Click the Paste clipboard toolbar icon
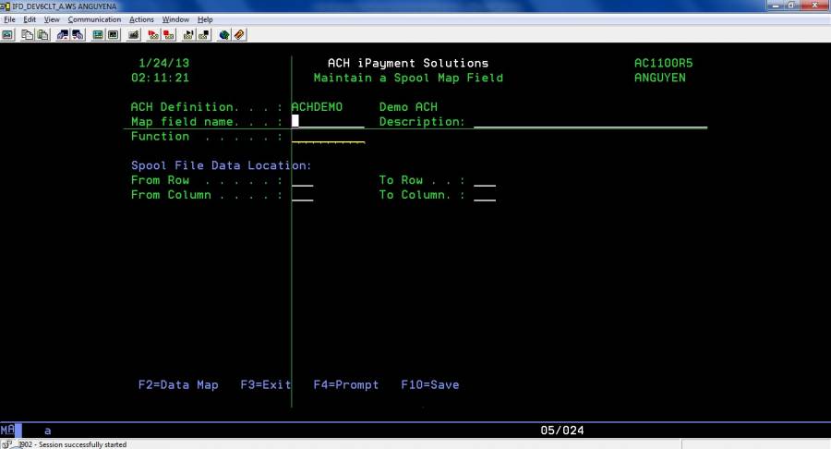Viewport: 831px width, 449px height. tap(42, 35)
